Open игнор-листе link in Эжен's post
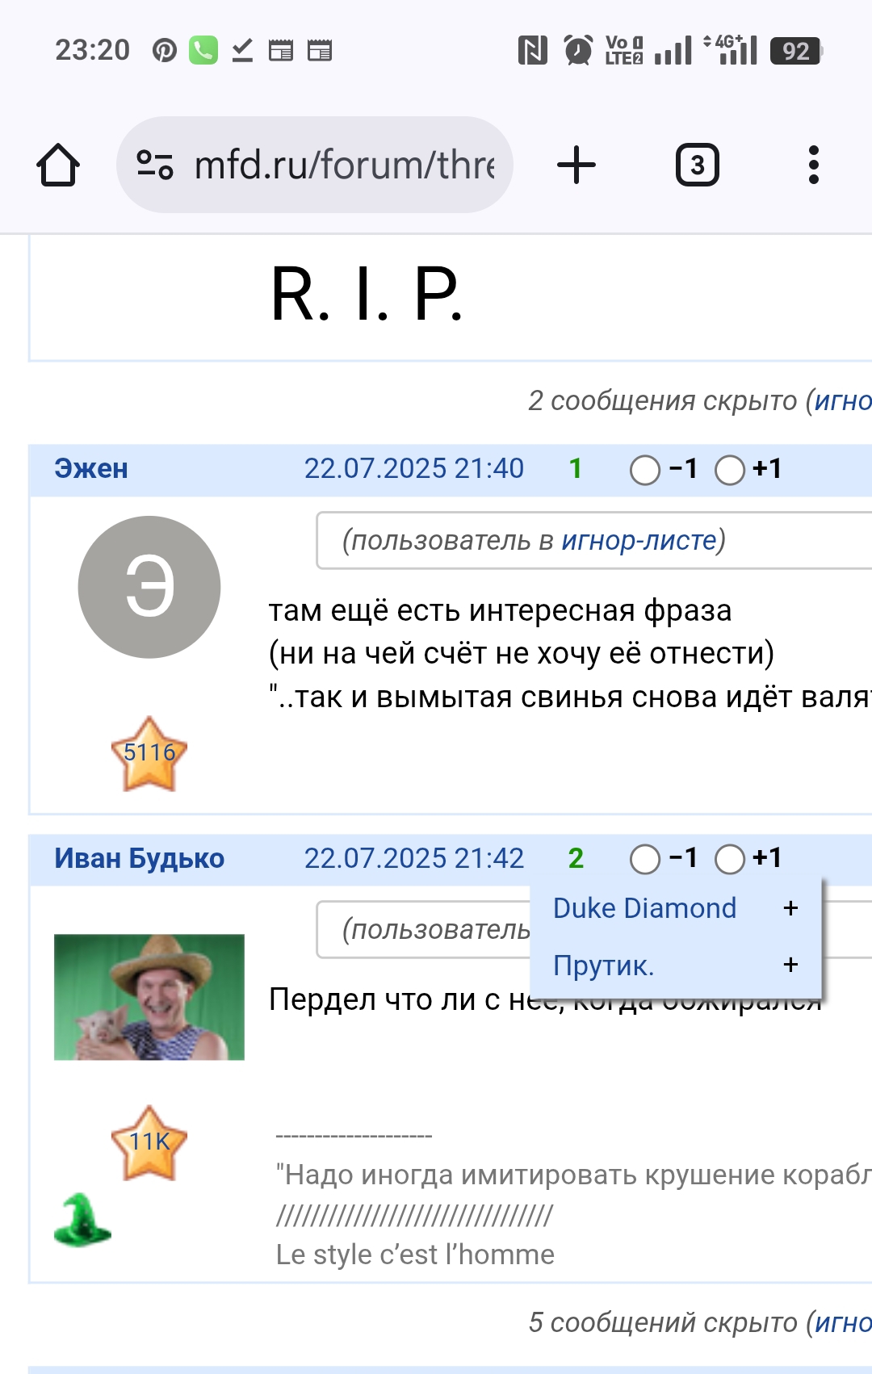Viewport: 872px width, 1374px height. pyautogui.click(x=639, y=540)
